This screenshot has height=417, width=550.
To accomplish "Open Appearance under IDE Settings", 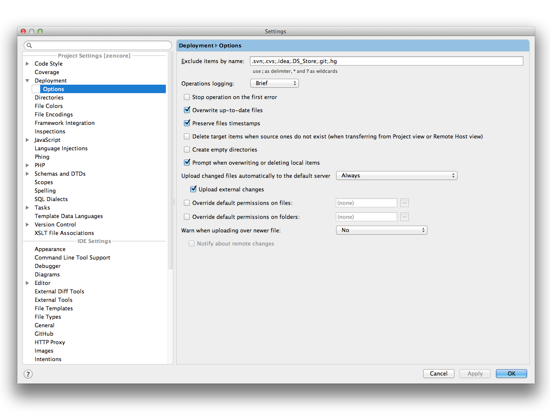I will pos(50,249).
